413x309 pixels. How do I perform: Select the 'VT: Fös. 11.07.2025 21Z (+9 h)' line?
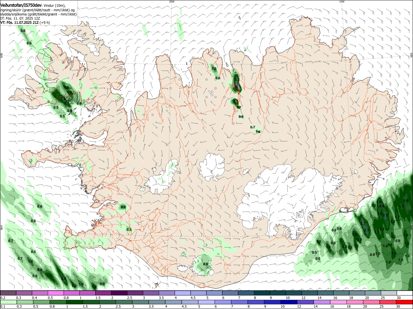25,23
